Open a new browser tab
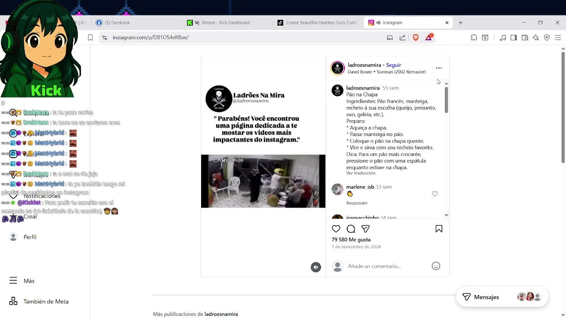 click(460, 23)
